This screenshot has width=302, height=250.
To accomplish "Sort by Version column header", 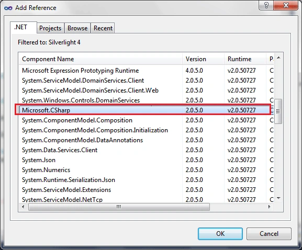I will click(x=204, y=59).
